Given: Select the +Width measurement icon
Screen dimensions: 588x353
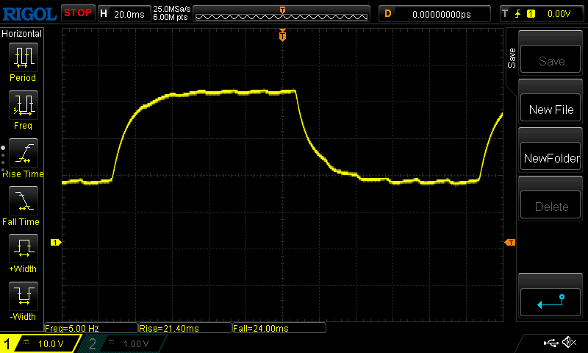Looking at the screenshot, I should click(x=24, y=248).
